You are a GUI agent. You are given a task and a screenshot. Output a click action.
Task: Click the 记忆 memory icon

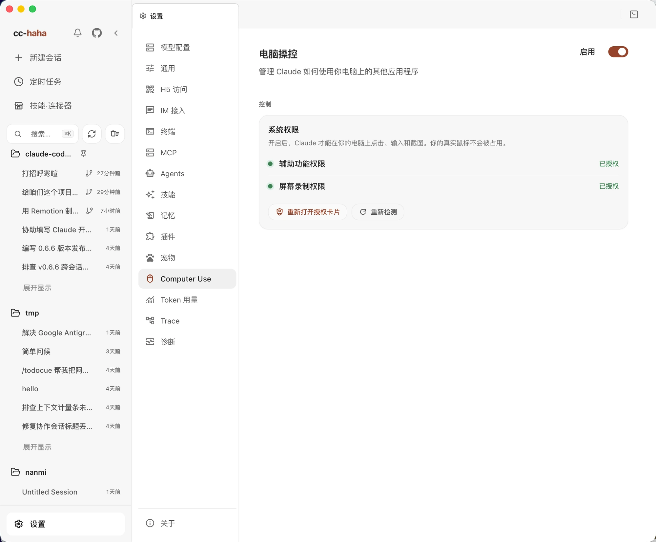point(150,216)
